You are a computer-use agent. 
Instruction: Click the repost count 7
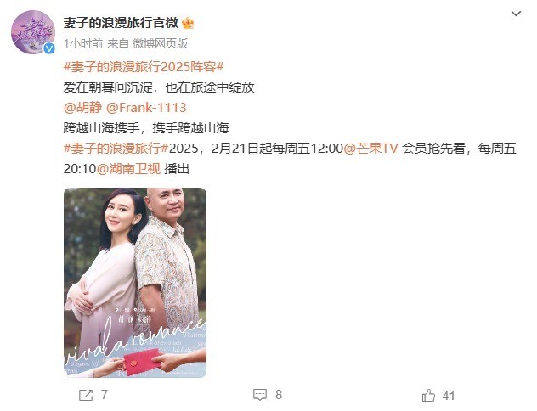[105, 395]
